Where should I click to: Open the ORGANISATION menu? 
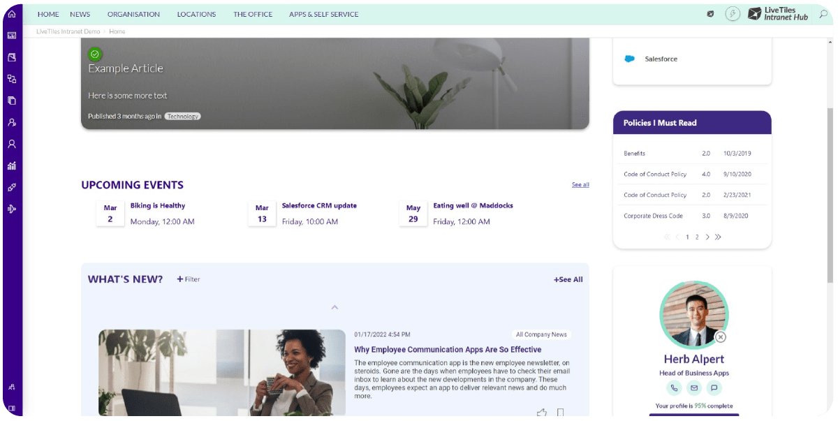(133, 14)
